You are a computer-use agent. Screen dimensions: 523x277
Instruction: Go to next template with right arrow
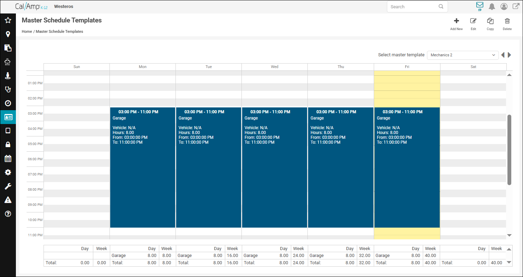coord(510,55)
